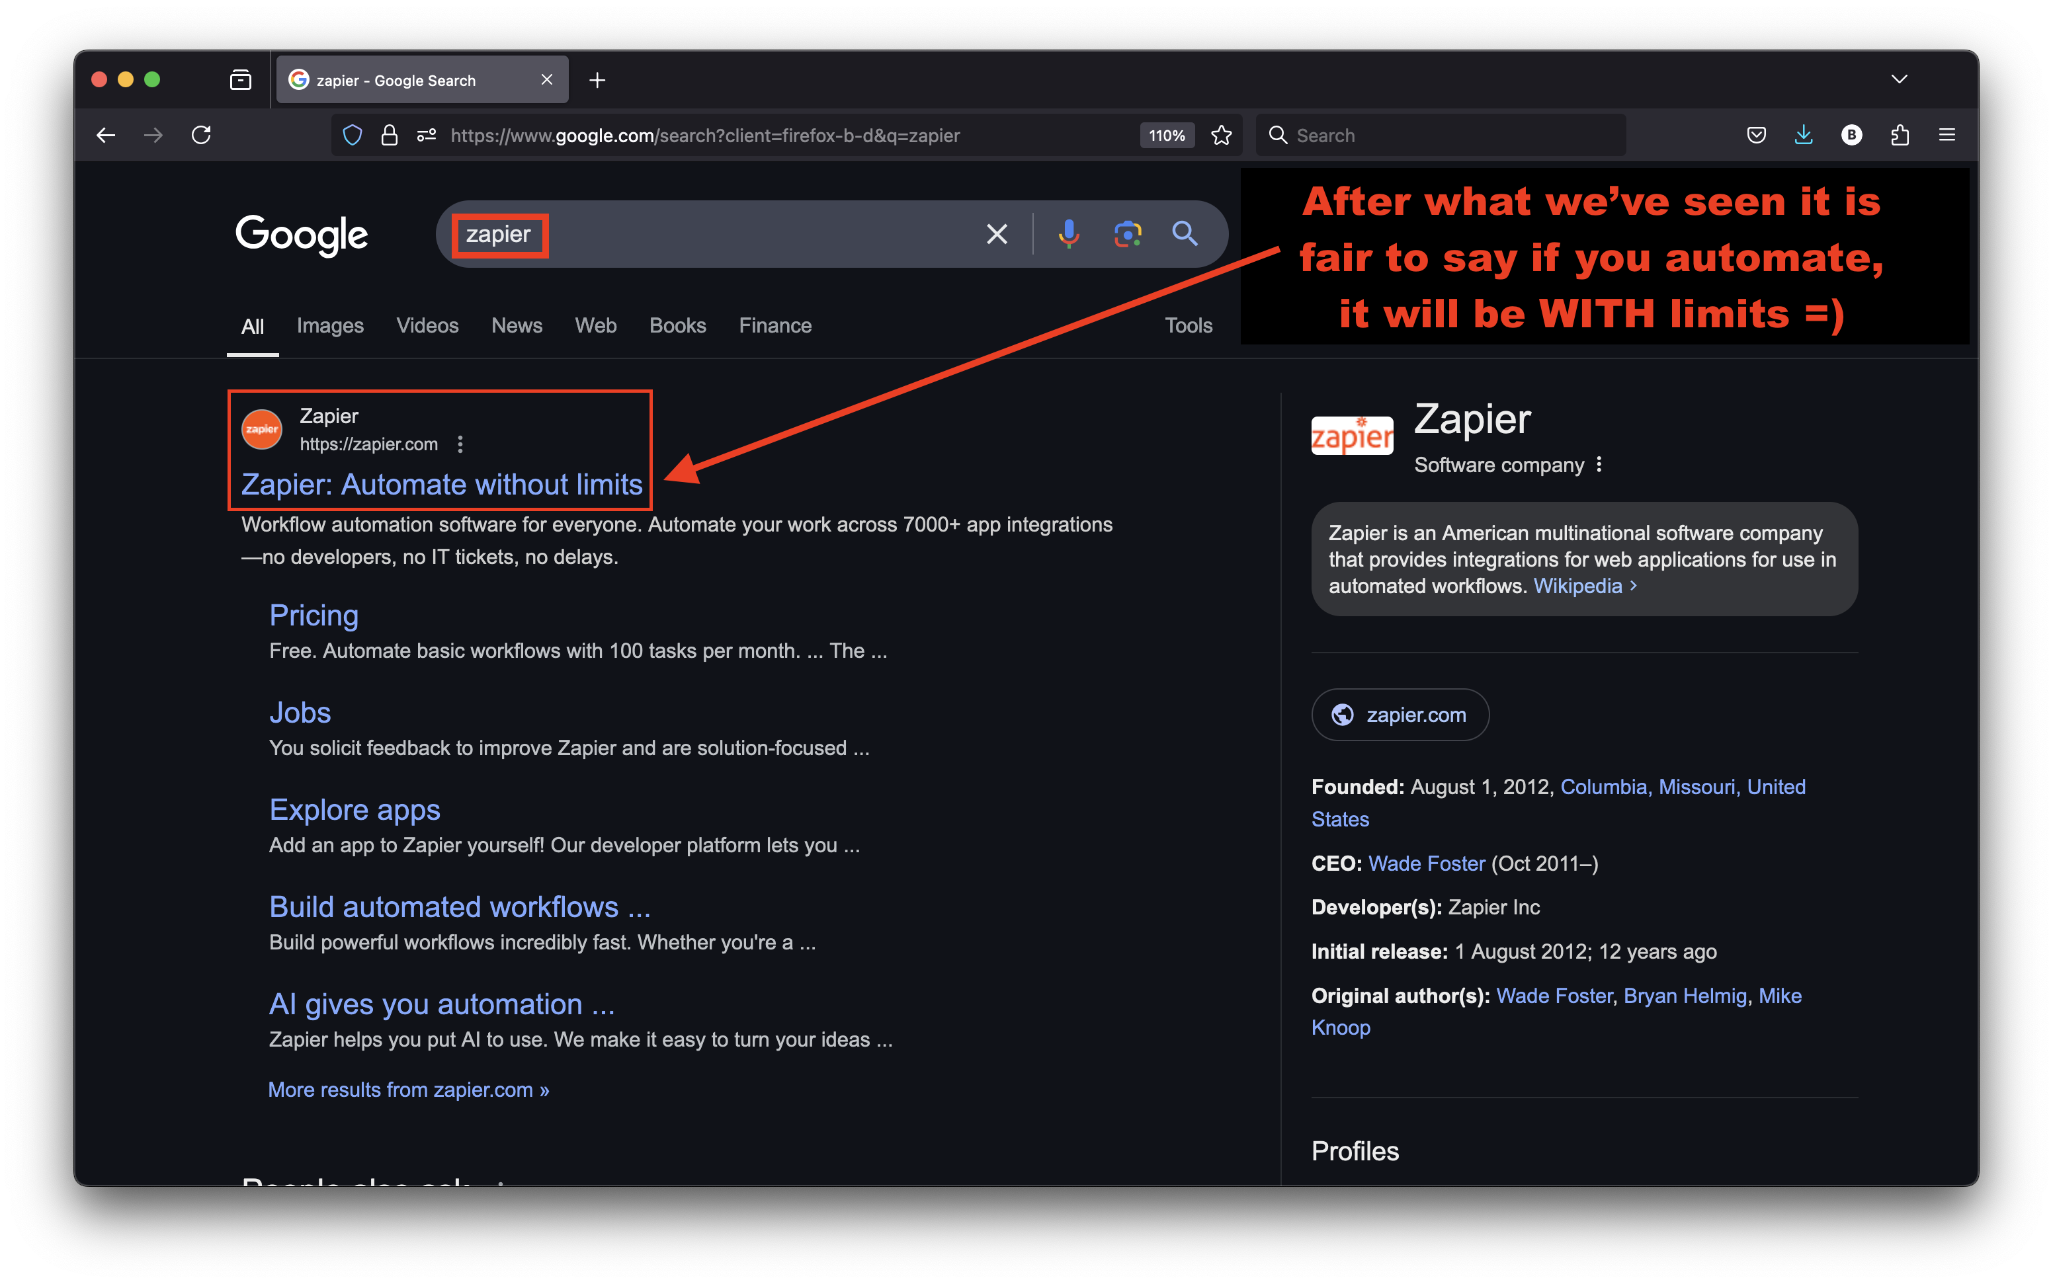
Task: Switch to Videos results tab
Action: tap(427, 325)
